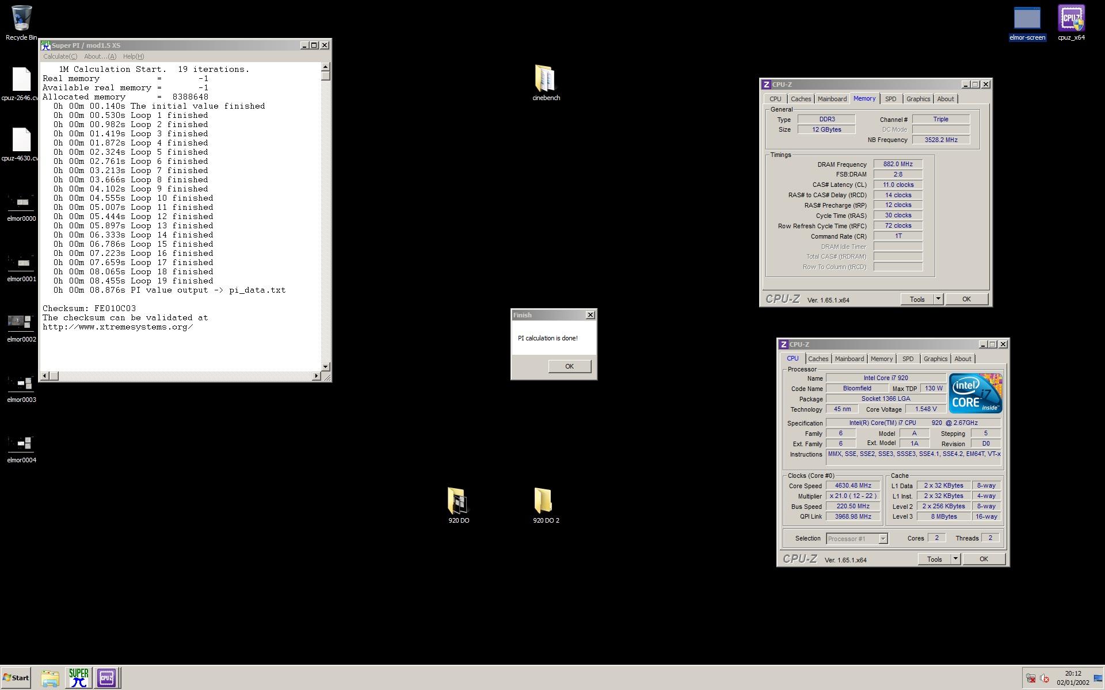Launch the cpuz_x64 desktop icon
This screenshot has width=1105, height=690.
click(x=1071, y=24)
